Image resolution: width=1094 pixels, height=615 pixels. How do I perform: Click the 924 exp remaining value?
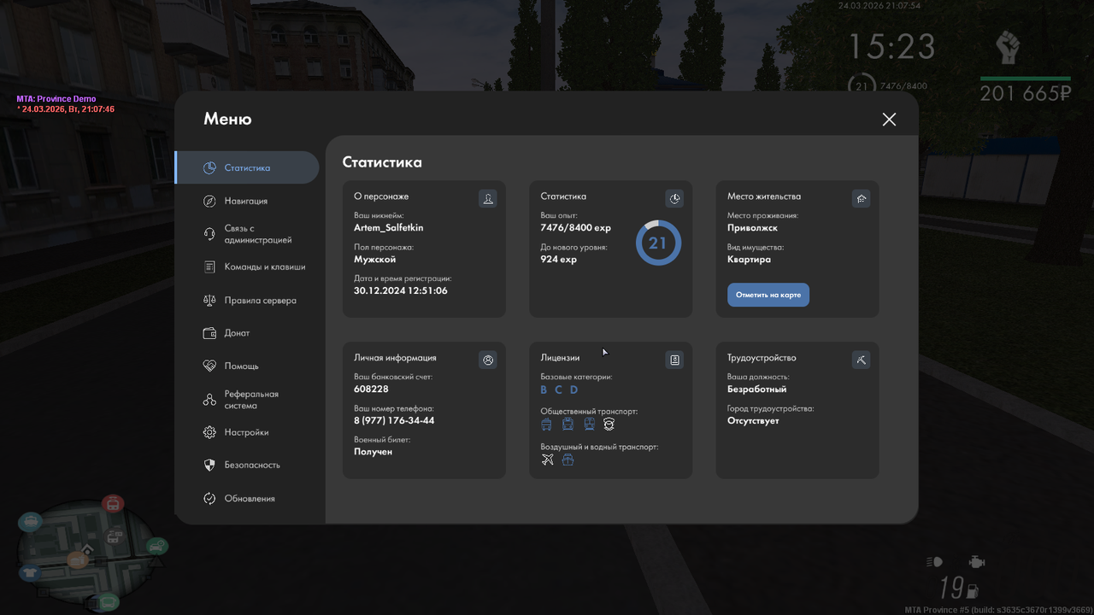click(x=559, y=259)
